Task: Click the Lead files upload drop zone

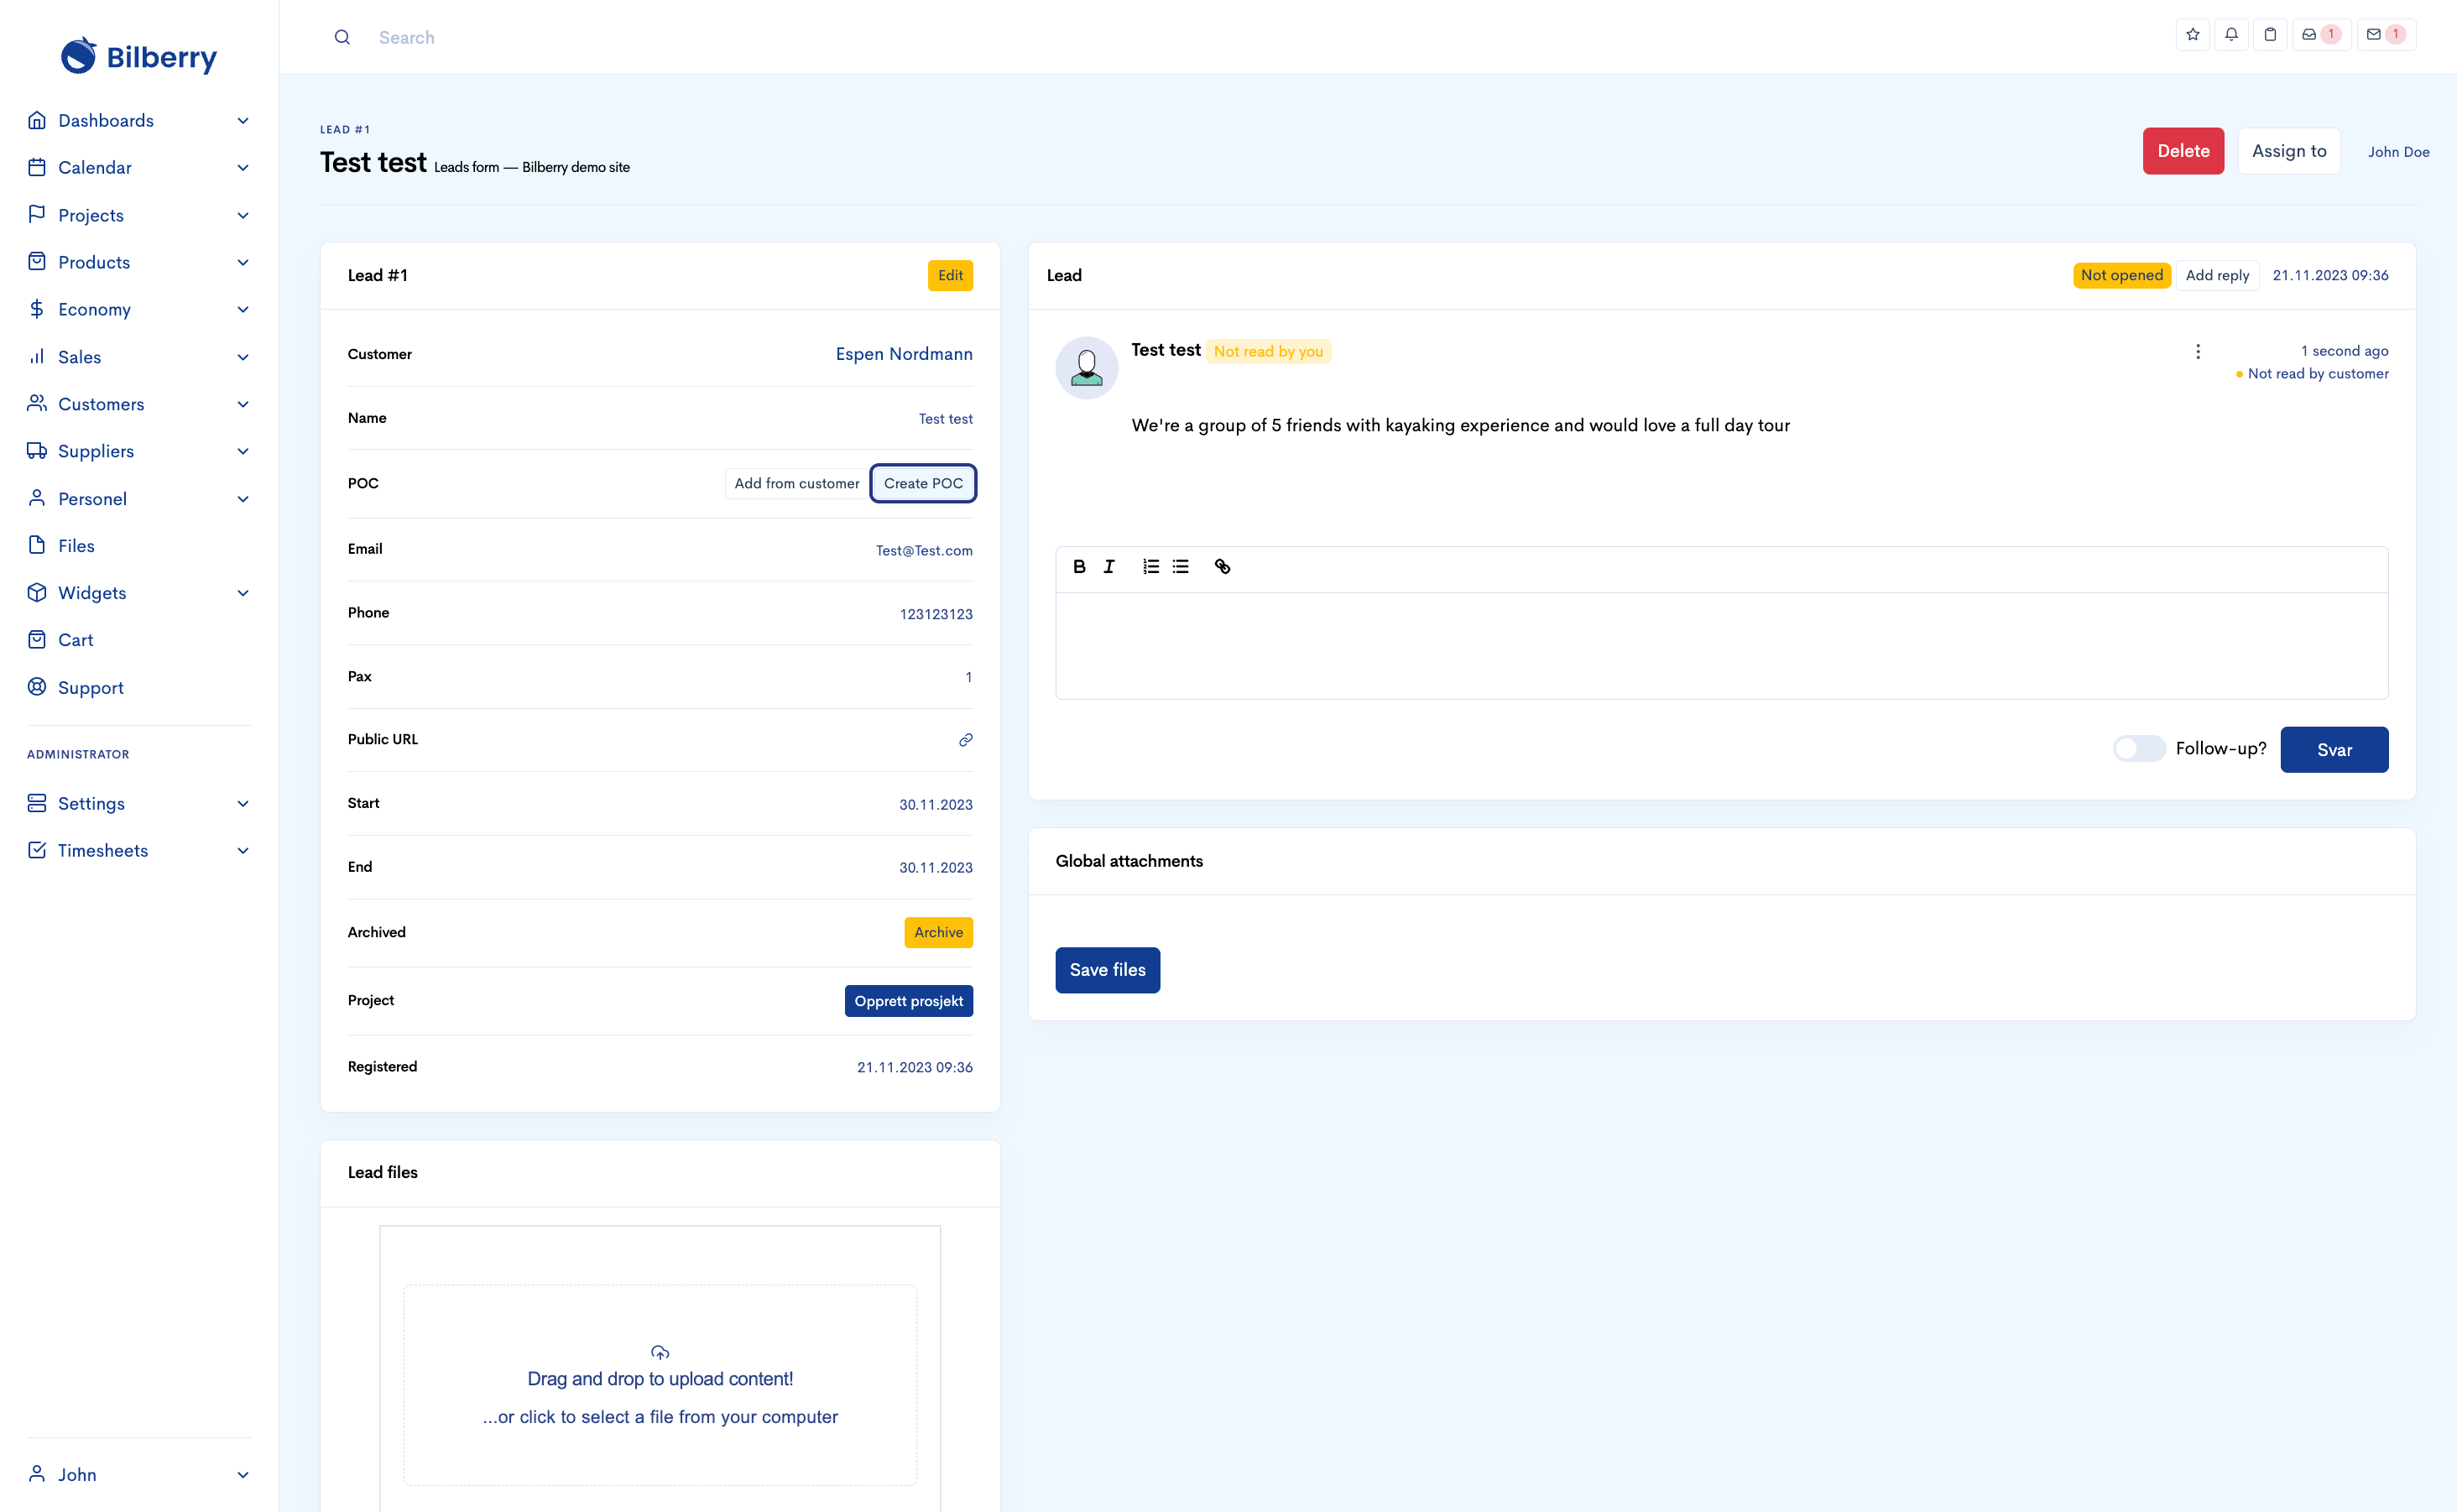Action: tap(660, 1385)
